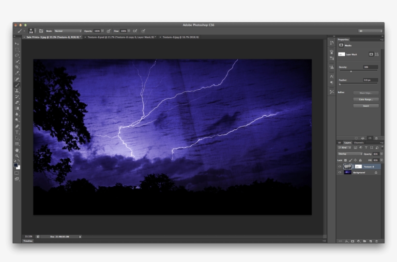The width and height of the screenshot is (397, 262).
Task: Select the Move tool
Action: tap(17, 44)
